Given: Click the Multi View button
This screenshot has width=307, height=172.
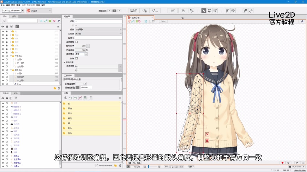Looking at the screenshot, I should [297, 167].
